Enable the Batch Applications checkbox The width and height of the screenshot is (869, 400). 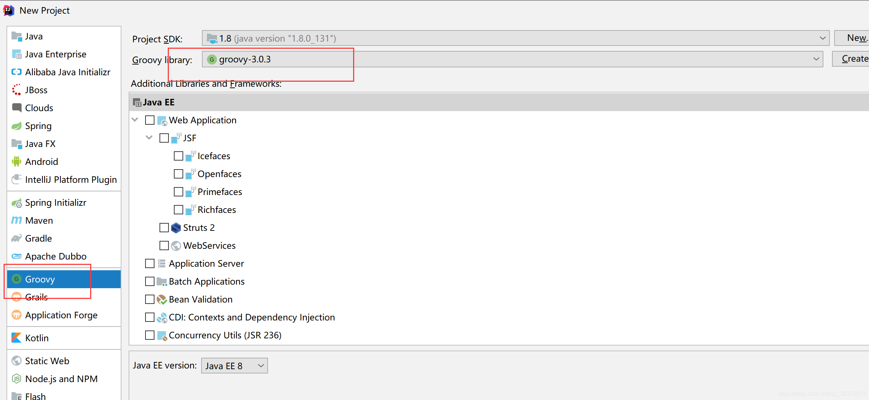click(x=150, y=281)
